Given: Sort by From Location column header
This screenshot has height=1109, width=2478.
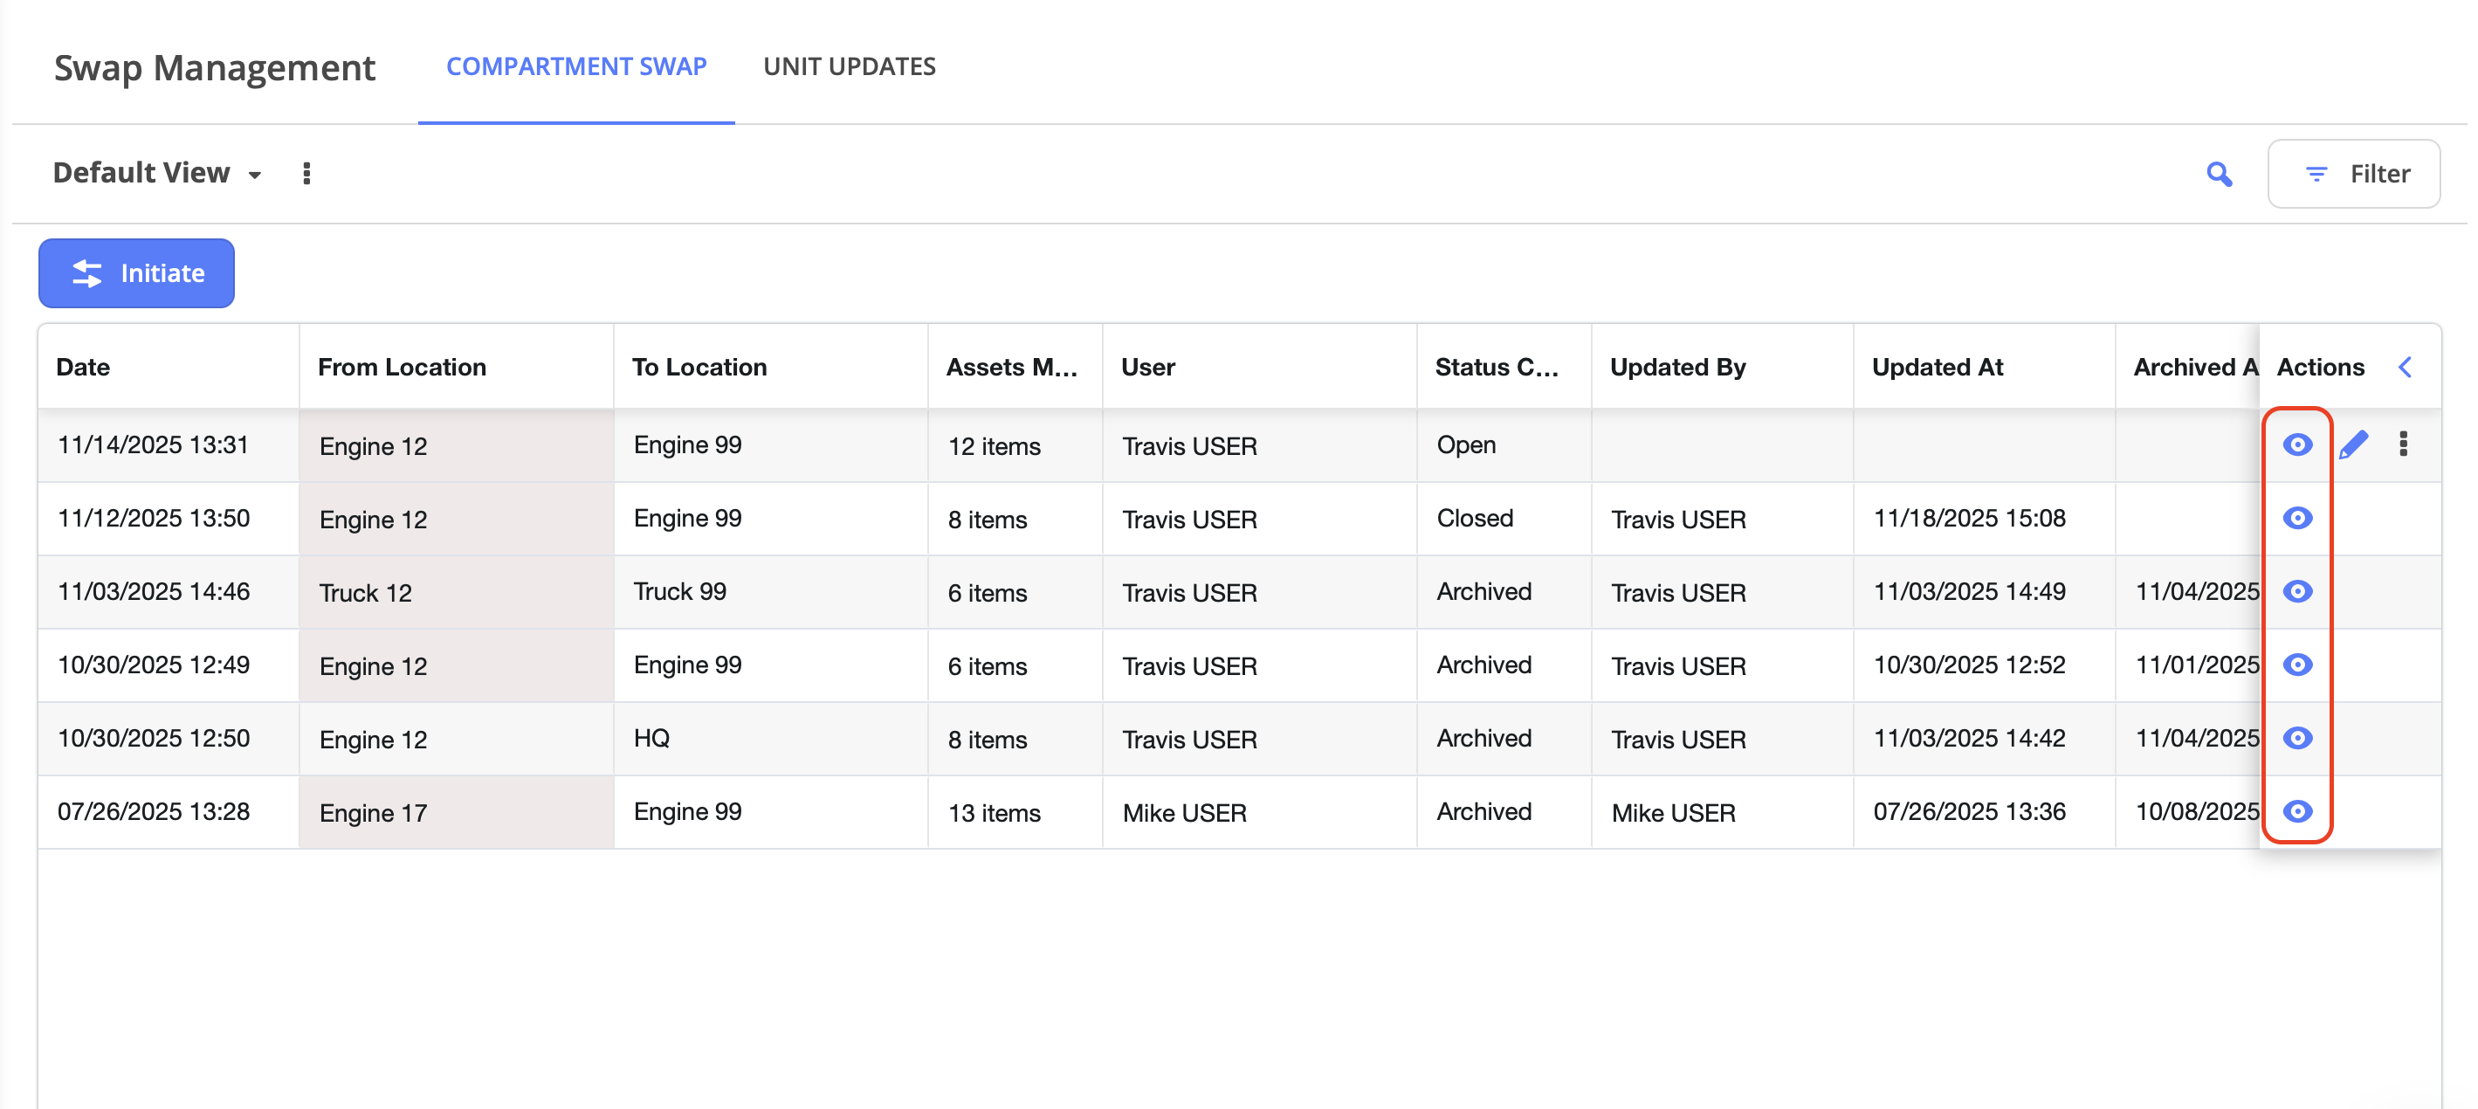Looking at the screenshot, I should coord(403,368).
